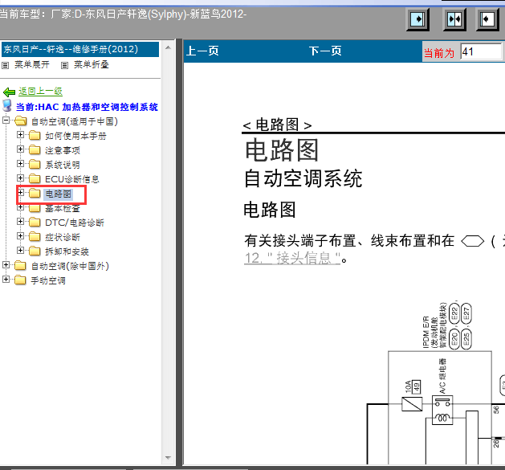Screen dimensions: 505x470
Task: Click the computer icon beside 当前:HAC
Action: point(7,106)
